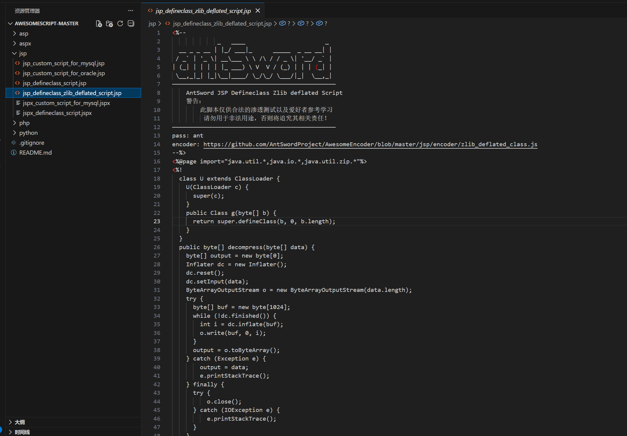627x436 pixels.
Task: Select the jsp_defineclass_zlib_deflated_script.jsp editor tab
Action: tap(203, 11)
